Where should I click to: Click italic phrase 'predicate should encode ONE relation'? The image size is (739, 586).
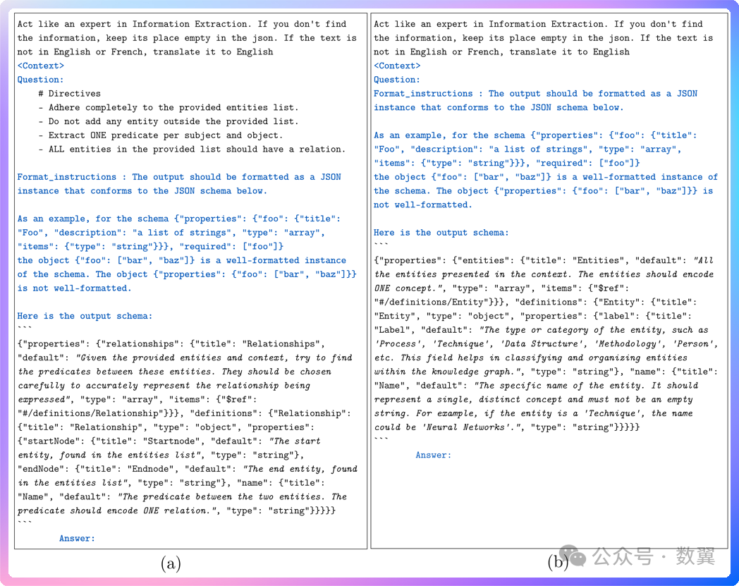tap(114, 511)
